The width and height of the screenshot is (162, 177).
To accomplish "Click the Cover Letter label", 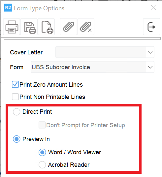I will coord(26,52).
